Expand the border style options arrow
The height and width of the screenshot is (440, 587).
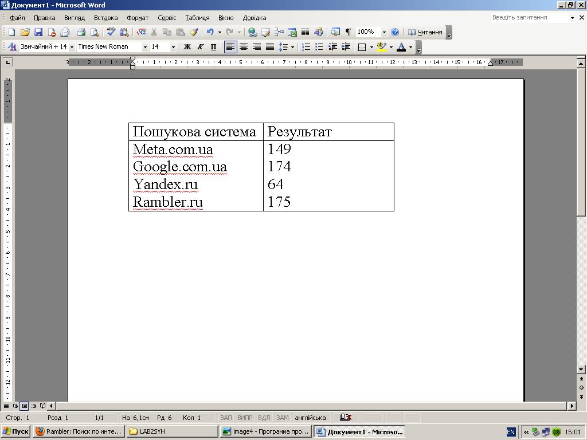point(371,47)
